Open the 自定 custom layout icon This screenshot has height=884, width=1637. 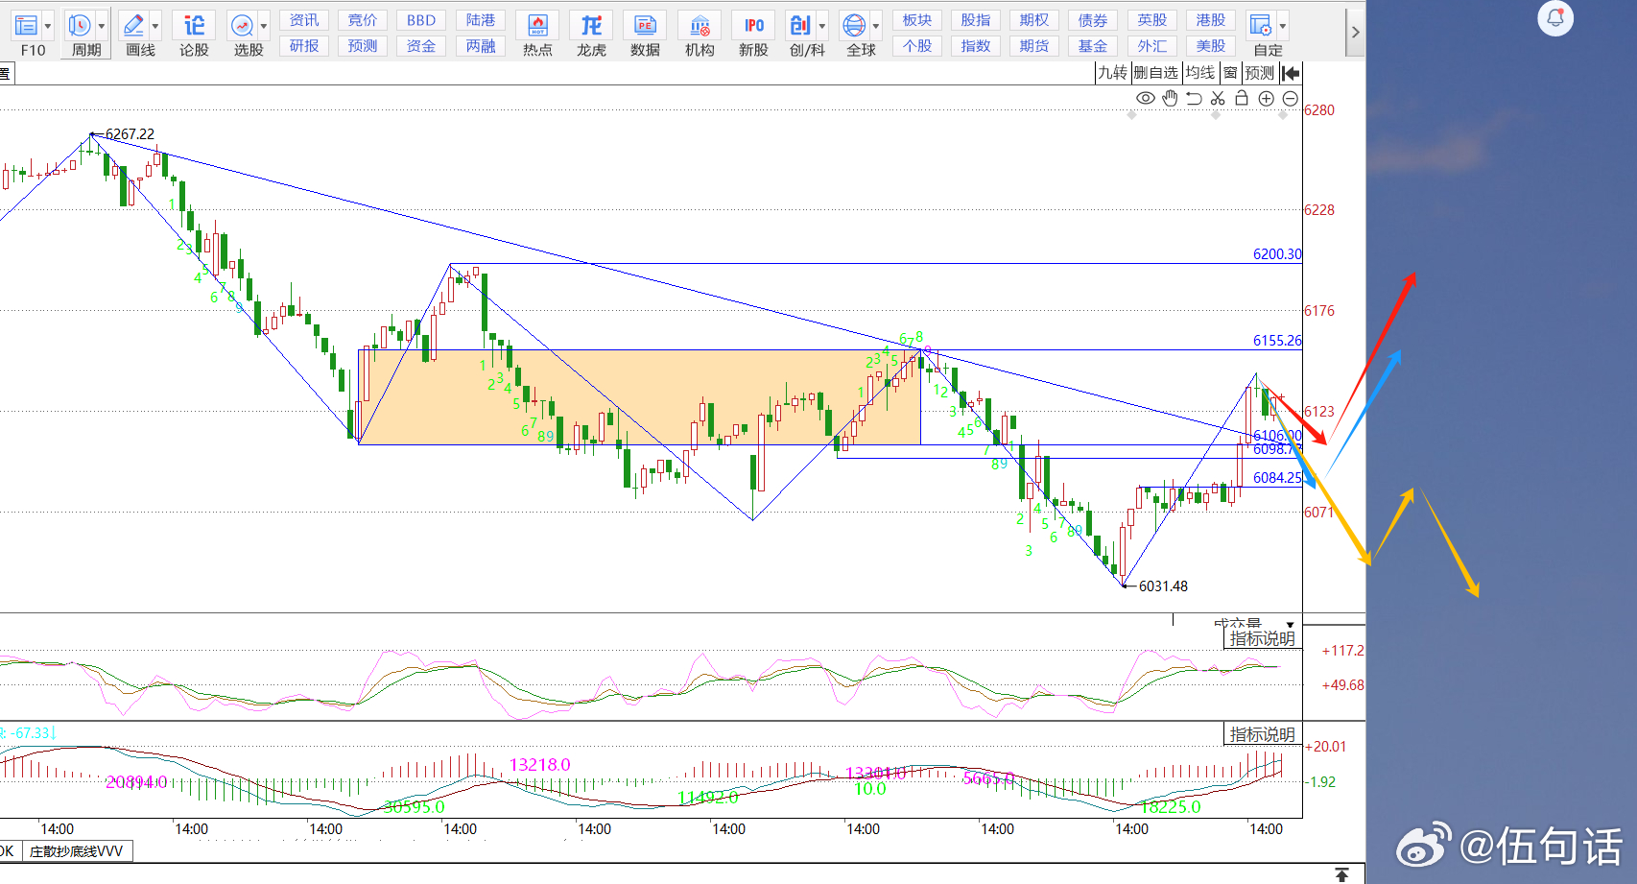click(x=1261, y=25)
